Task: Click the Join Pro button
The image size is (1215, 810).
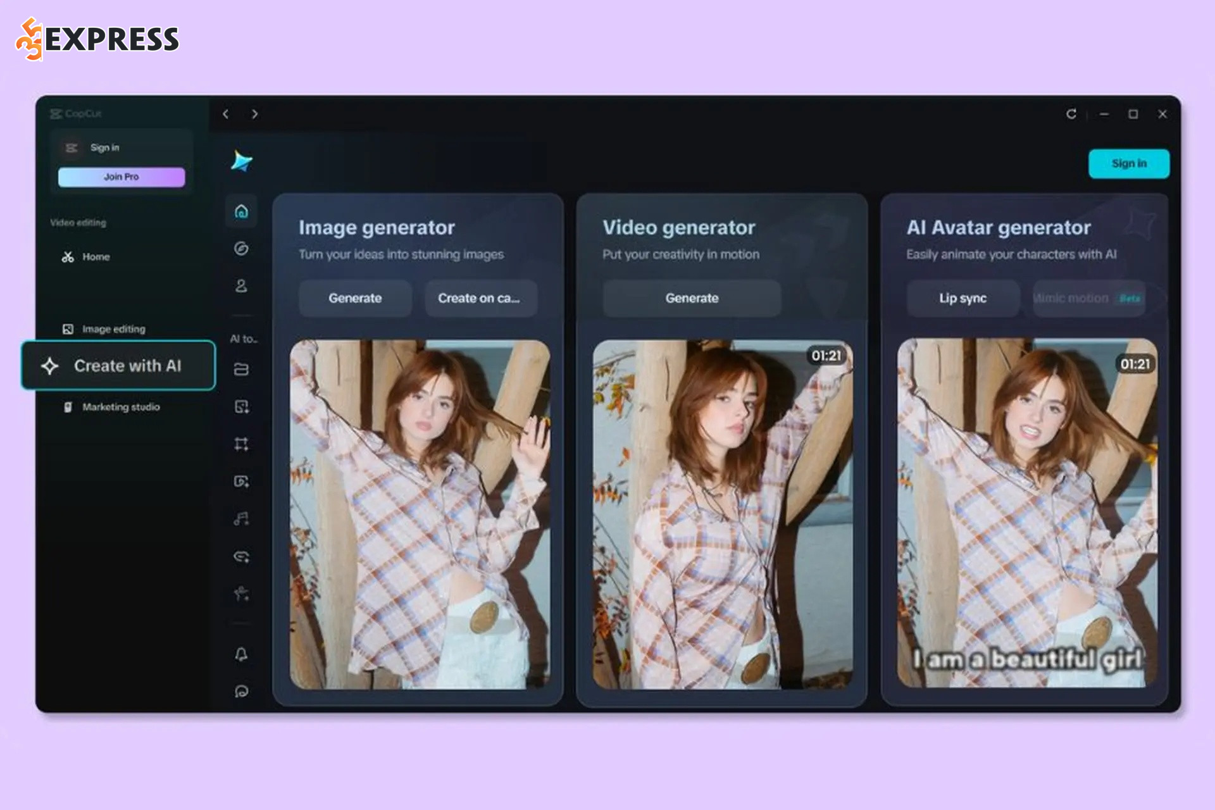Action: [x=121, y=177]
